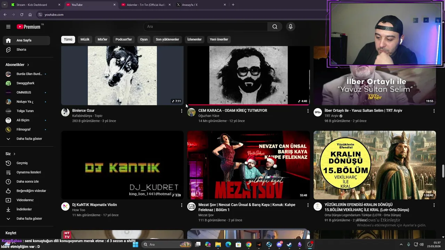Open Swaggybark subscription
This screenshot has height=250, width=445.
point(26,83)
